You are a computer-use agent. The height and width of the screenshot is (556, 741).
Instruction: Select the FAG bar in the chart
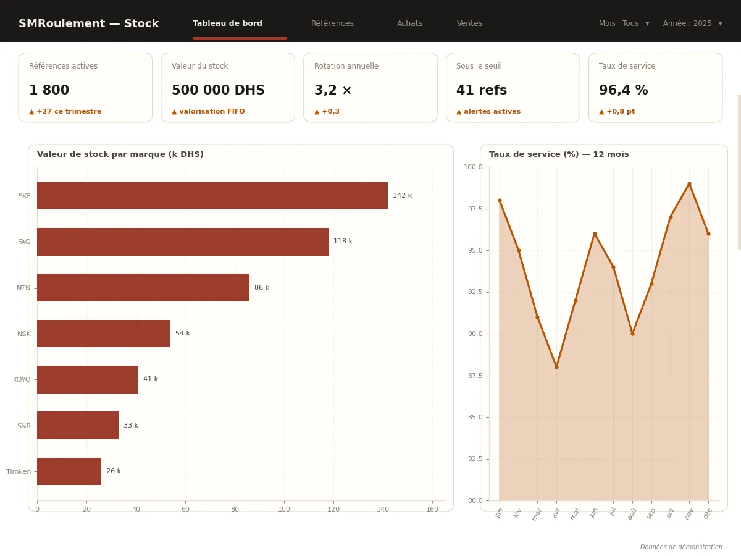tap(183, 242)
